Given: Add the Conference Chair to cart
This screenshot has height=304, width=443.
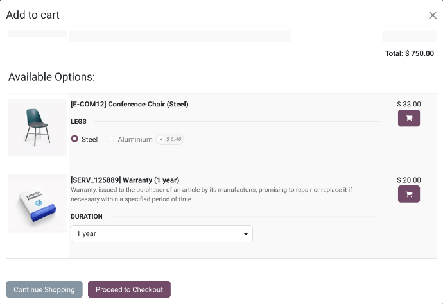Looking at the screenshot, I should coord(408,118).
